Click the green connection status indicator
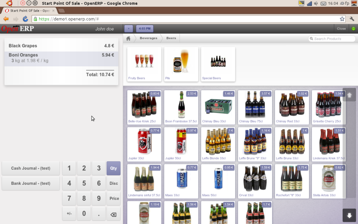Image resolution: width=358 pixels, height=224 pixels. [354, 29]
